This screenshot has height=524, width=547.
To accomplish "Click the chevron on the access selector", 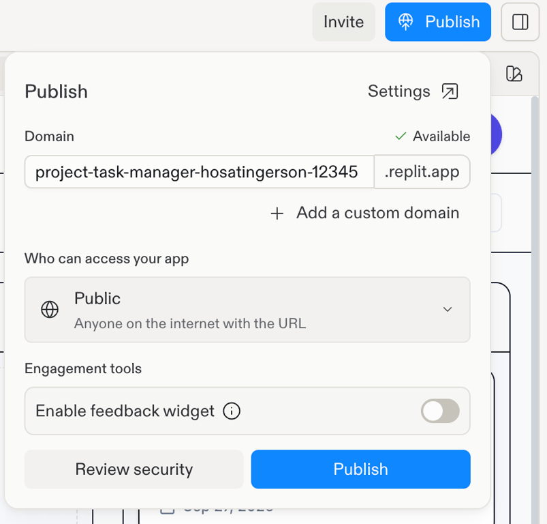I will pos(448,310).
